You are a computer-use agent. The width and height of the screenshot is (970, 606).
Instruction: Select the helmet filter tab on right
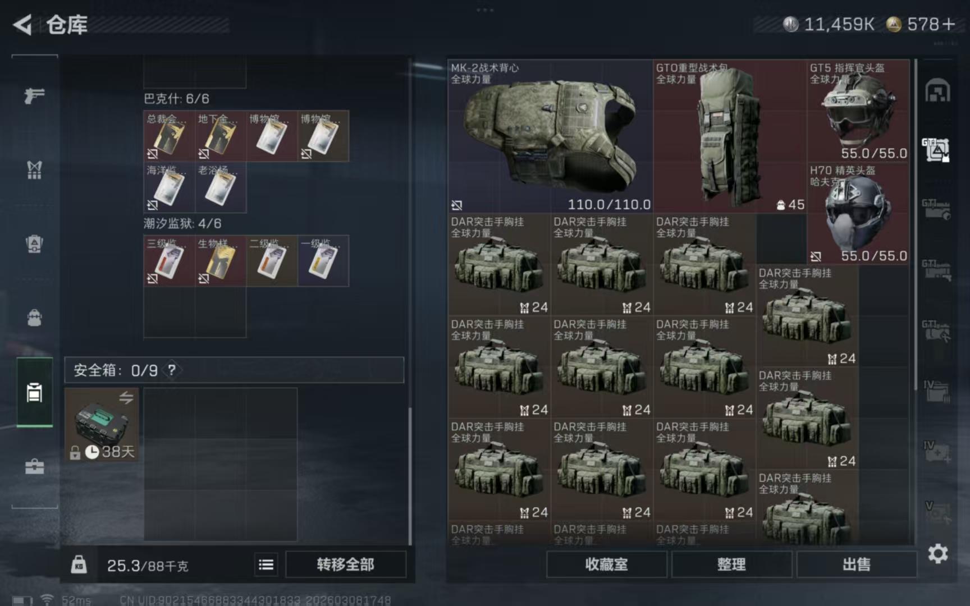click(937, 90)
